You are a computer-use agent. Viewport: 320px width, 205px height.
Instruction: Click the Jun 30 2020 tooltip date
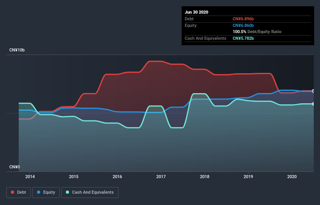click(196, 12)
